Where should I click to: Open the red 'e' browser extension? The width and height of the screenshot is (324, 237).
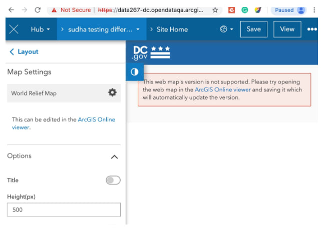231,10
